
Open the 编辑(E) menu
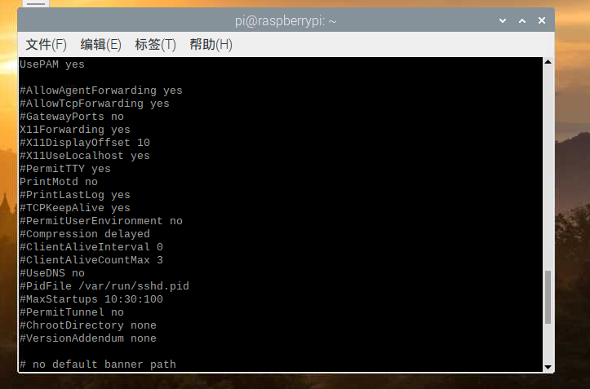click(100, 44)
